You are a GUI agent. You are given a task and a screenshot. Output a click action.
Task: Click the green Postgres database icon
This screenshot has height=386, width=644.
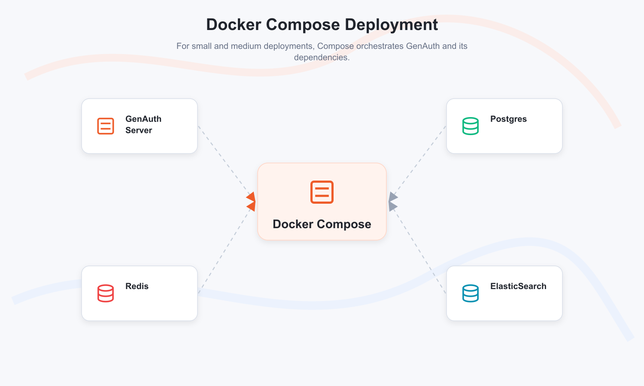[471, 126]
